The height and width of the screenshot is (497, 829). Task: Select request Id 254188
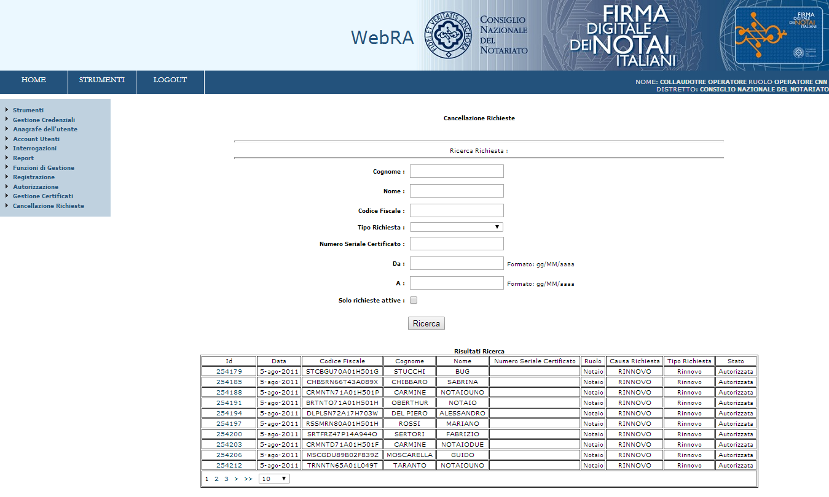pos(229,392)
